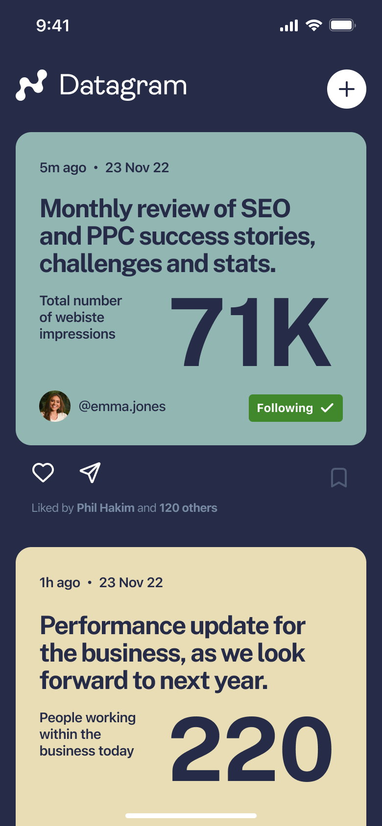View the 120 others who liked
Image resolution: width=382 pixels, height=826 pixels.
coord(188,507)
